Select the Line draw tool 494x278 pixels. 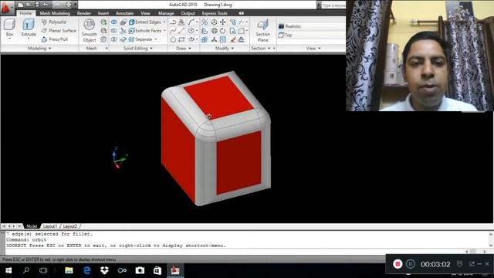point(181,31)
